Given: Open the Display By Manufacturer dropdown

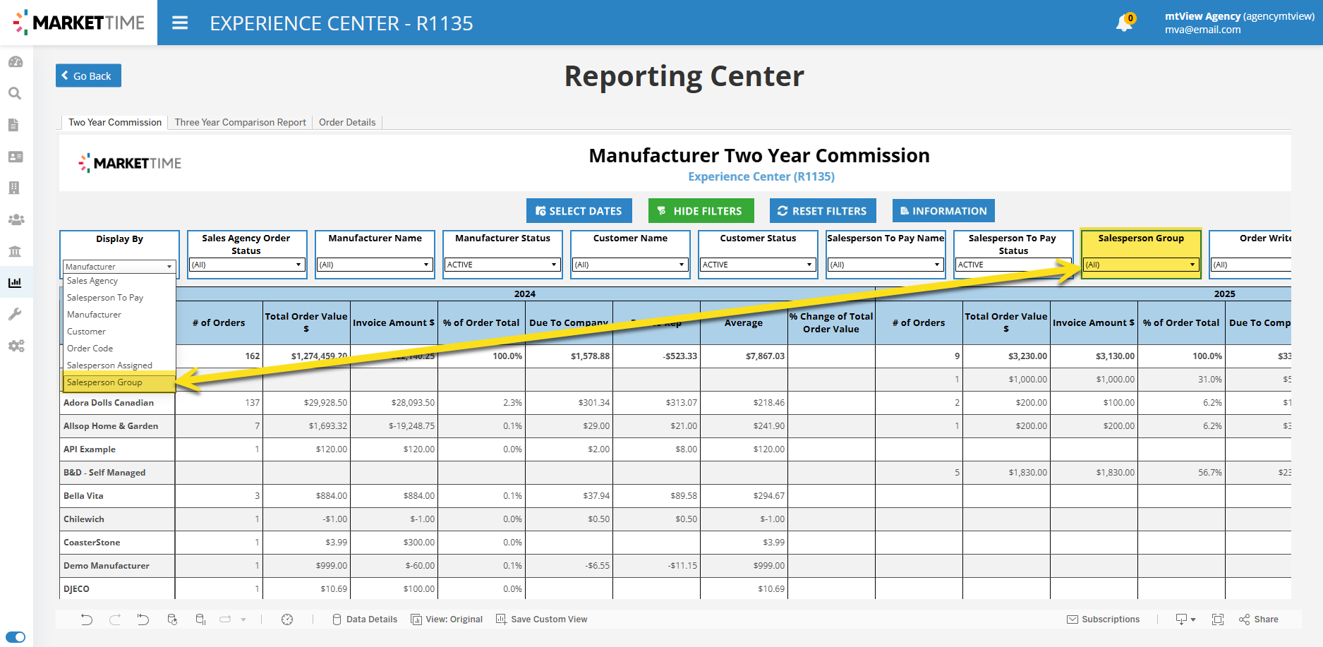Looking at the screenshot, I should 119,267.
